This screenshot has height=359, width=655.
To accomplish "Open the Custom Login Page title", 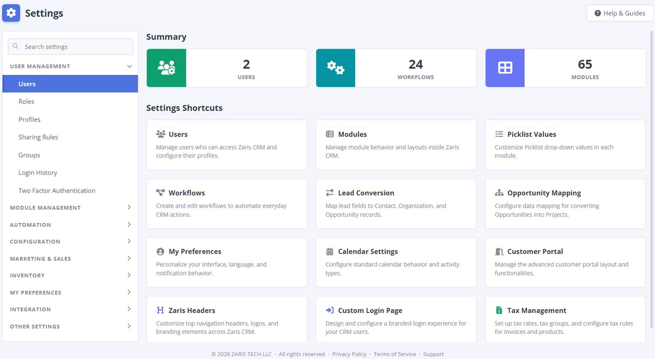I will [x=370, y=310].
